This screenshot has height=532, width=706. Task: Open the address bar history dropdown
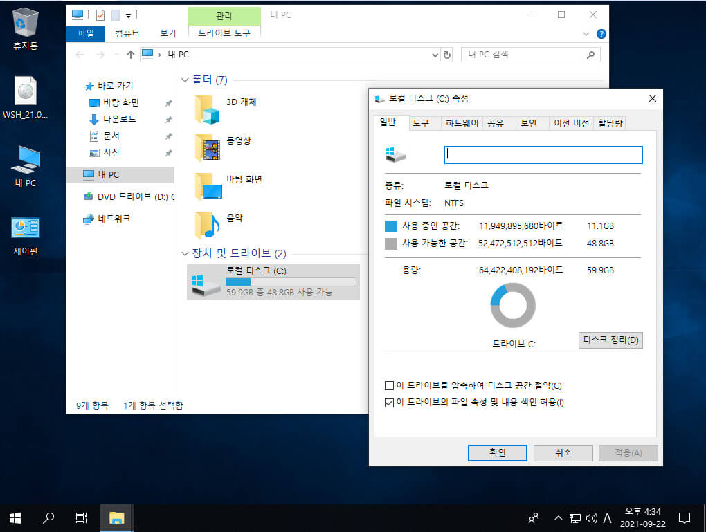(x=435, y=55)
